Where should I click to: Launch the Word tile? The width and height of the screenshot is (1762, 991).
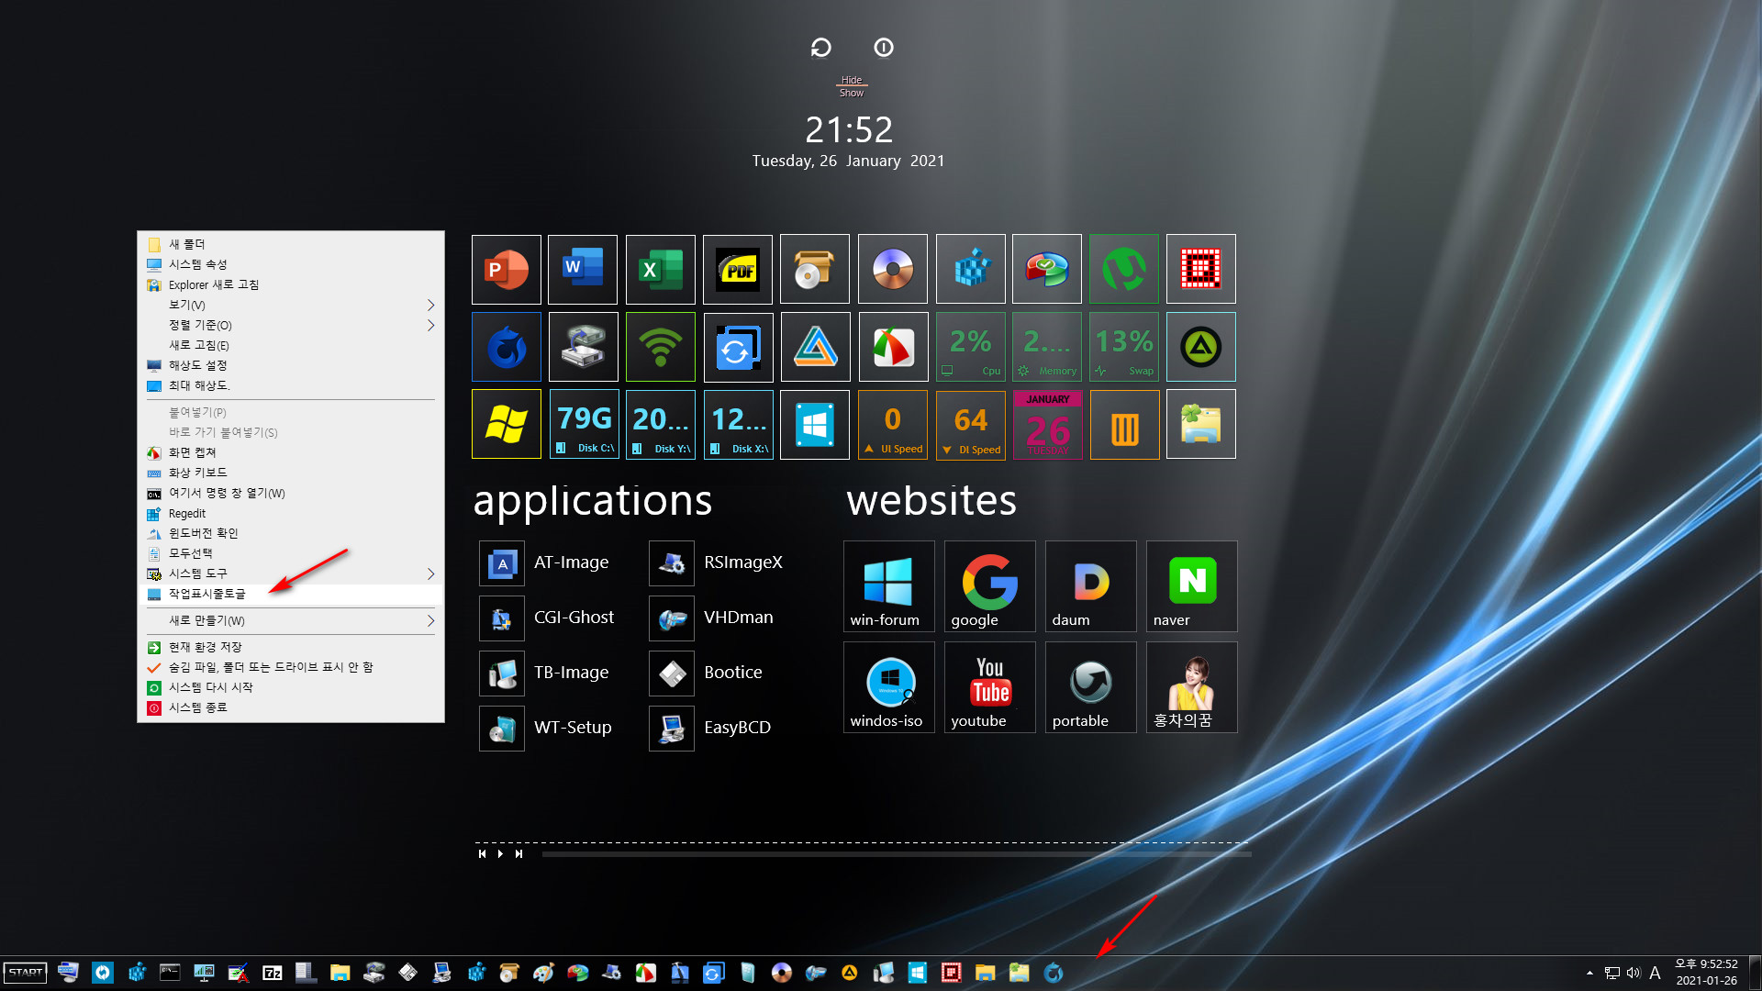coord(583,269)
